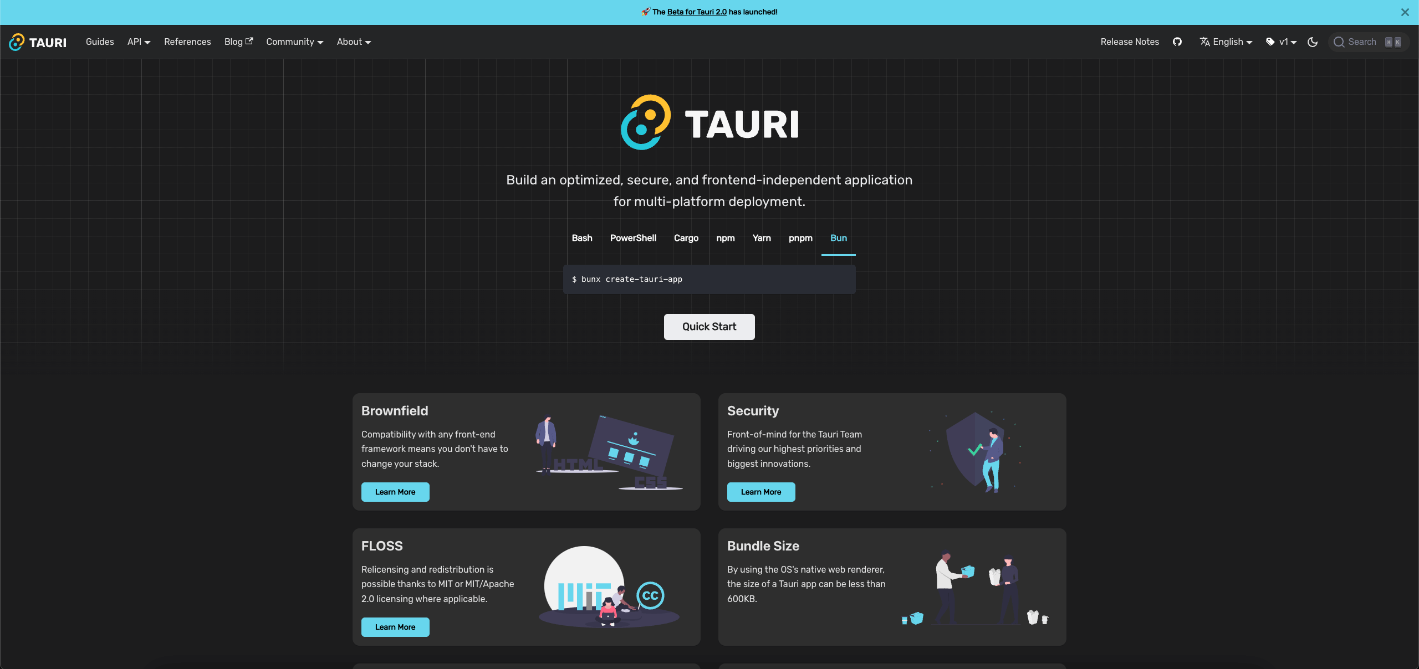This screenshot has height=669, width=1419.
Task: Click the '600KB' bundle size description text
Action: [x=806, y=584]
